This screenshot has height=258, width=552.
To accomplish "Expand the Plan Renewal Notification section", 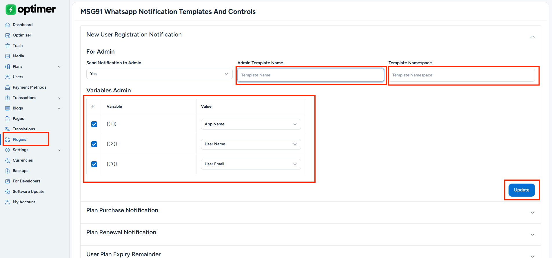I will (533, 235).
